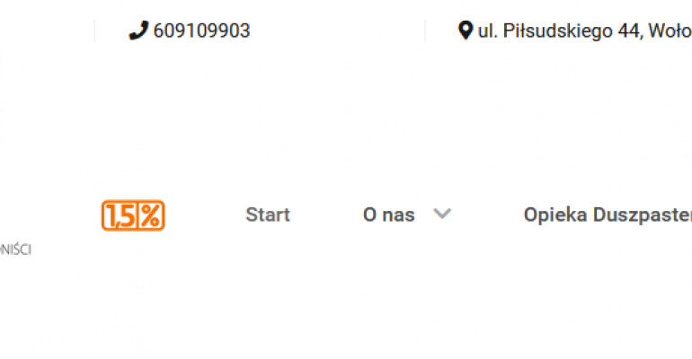692x359 pixels.
Task: Select the contact phone number text
Action: click(201, 31)
